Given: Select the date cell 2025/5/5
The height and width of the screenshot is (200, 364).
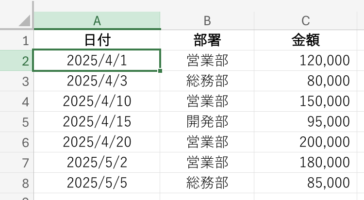Looking at the screenshot, I should pos(97,183).
